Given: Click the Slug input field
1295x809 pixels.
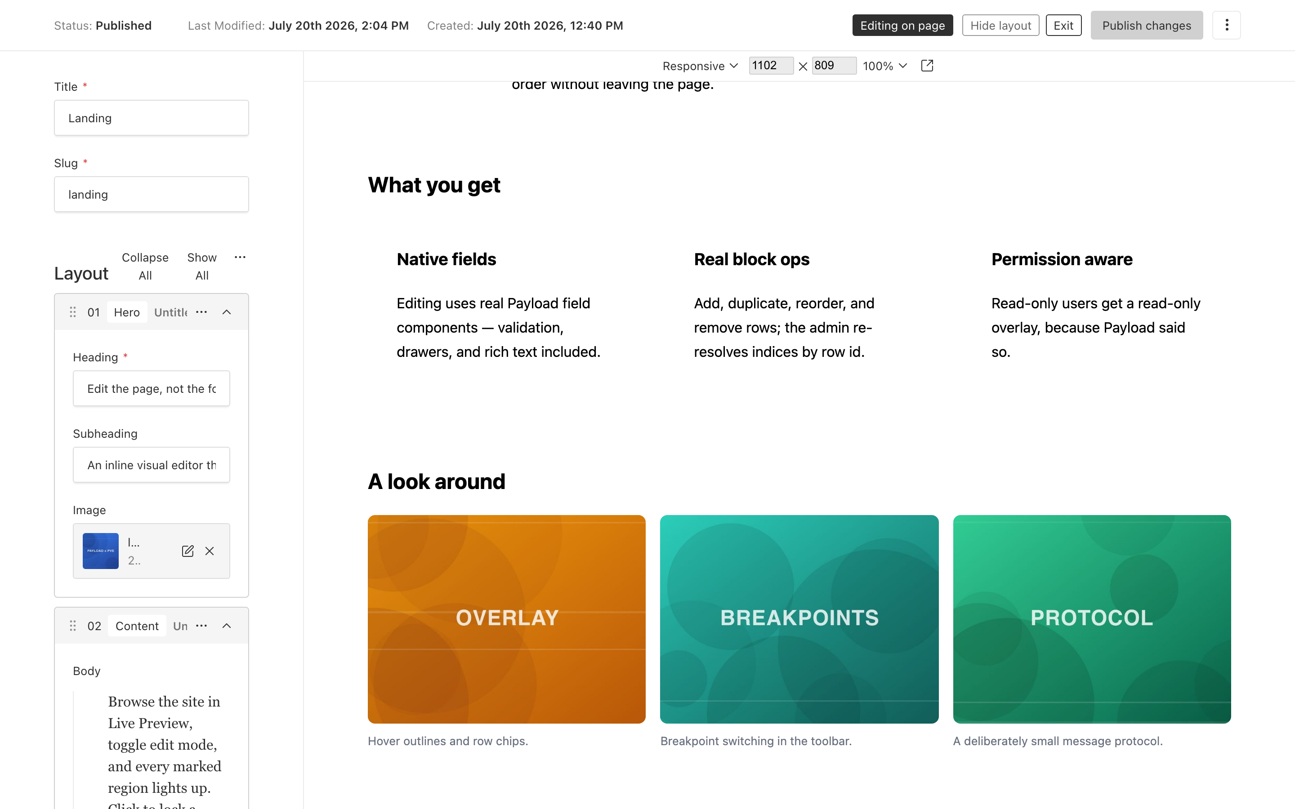Looking at the screenshot, I should click(x=152, y=194).
